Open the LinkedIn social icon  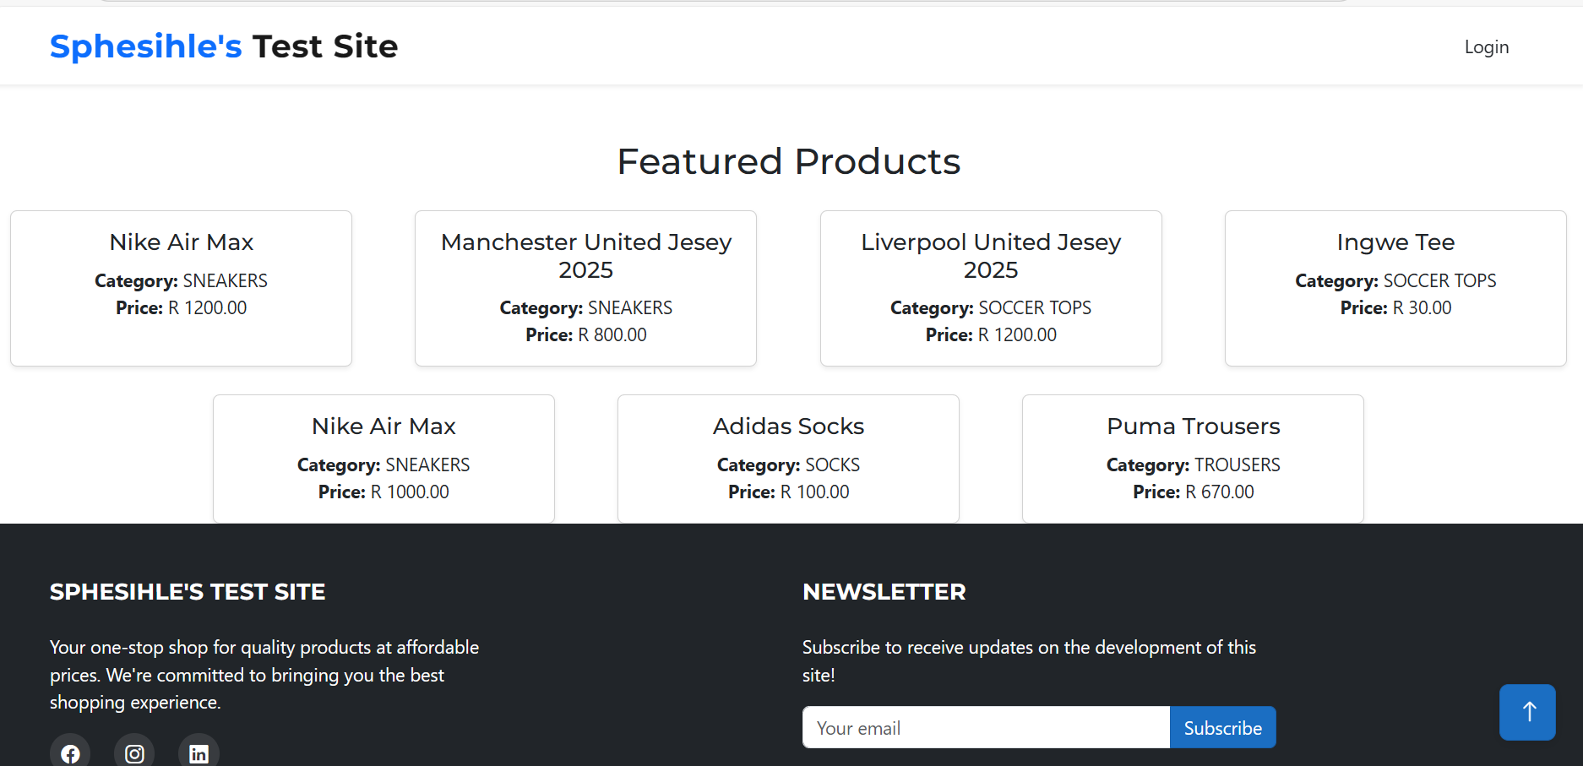pos(199,752)
